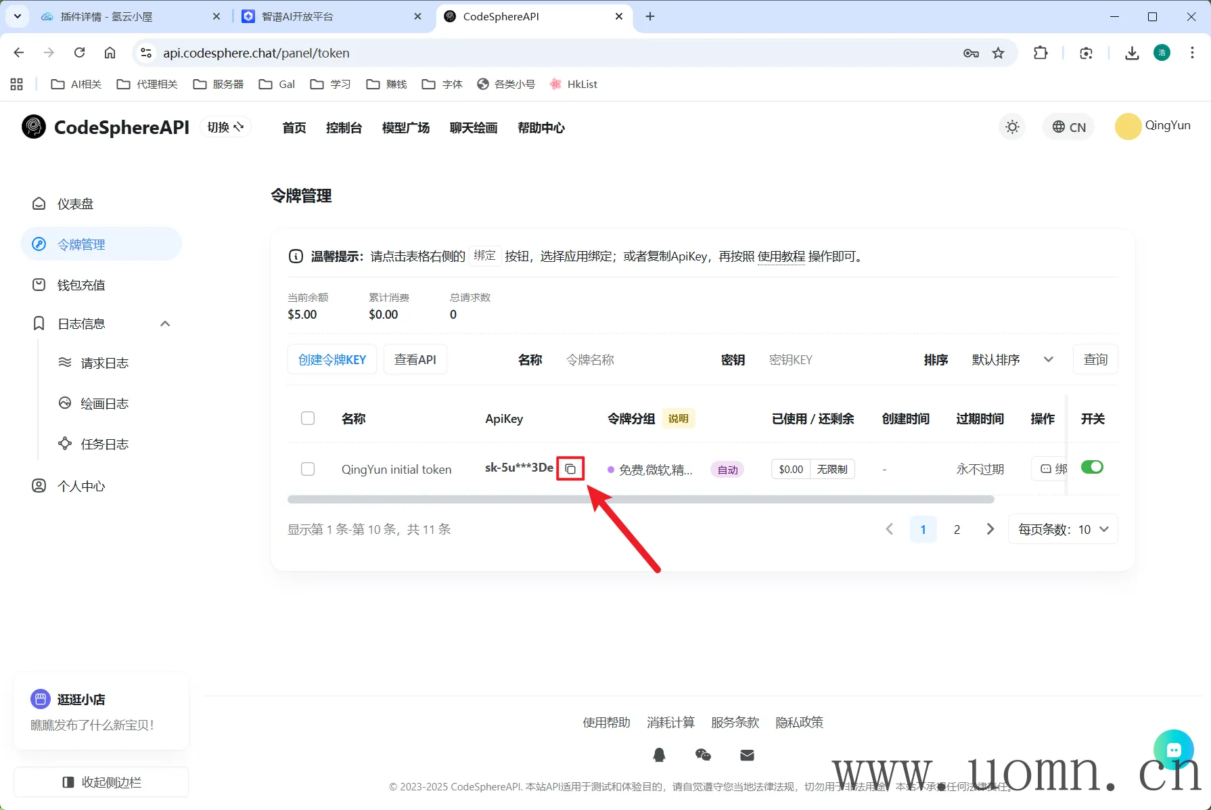
Task: Open the 每页条数 page size dropdown
Action: click(1063, 529)
